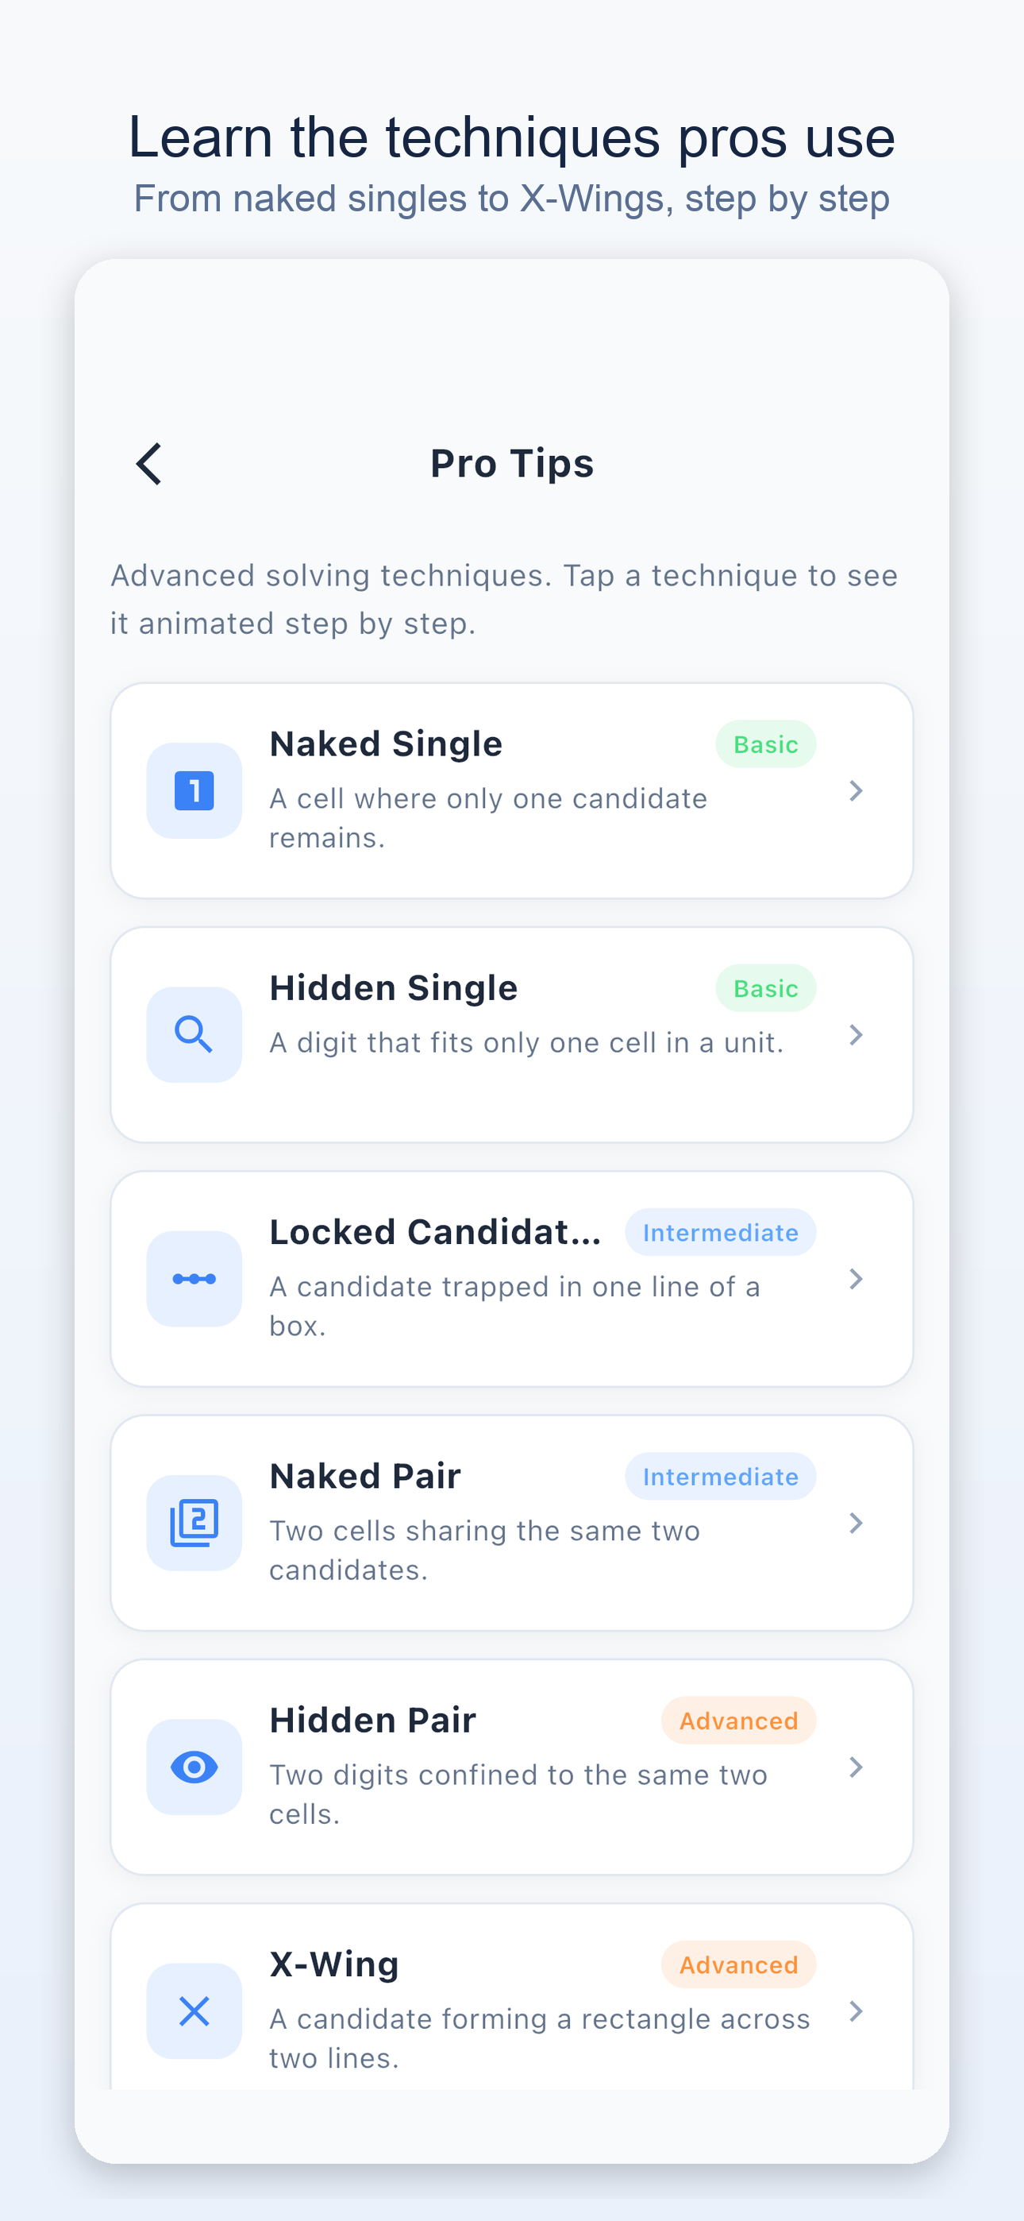Go back using the left arrow

coord(149,464)
